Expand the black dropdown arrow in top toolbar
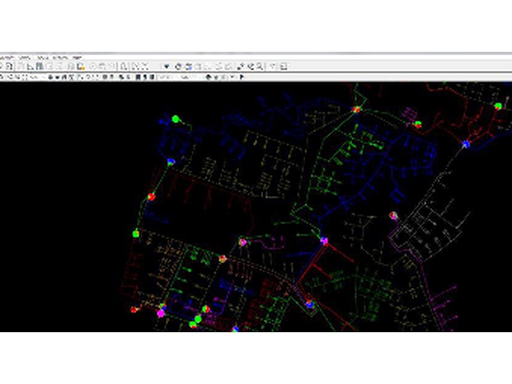This screenshot has width=512, height=384. pyautogui.click(x=166, y=66)
